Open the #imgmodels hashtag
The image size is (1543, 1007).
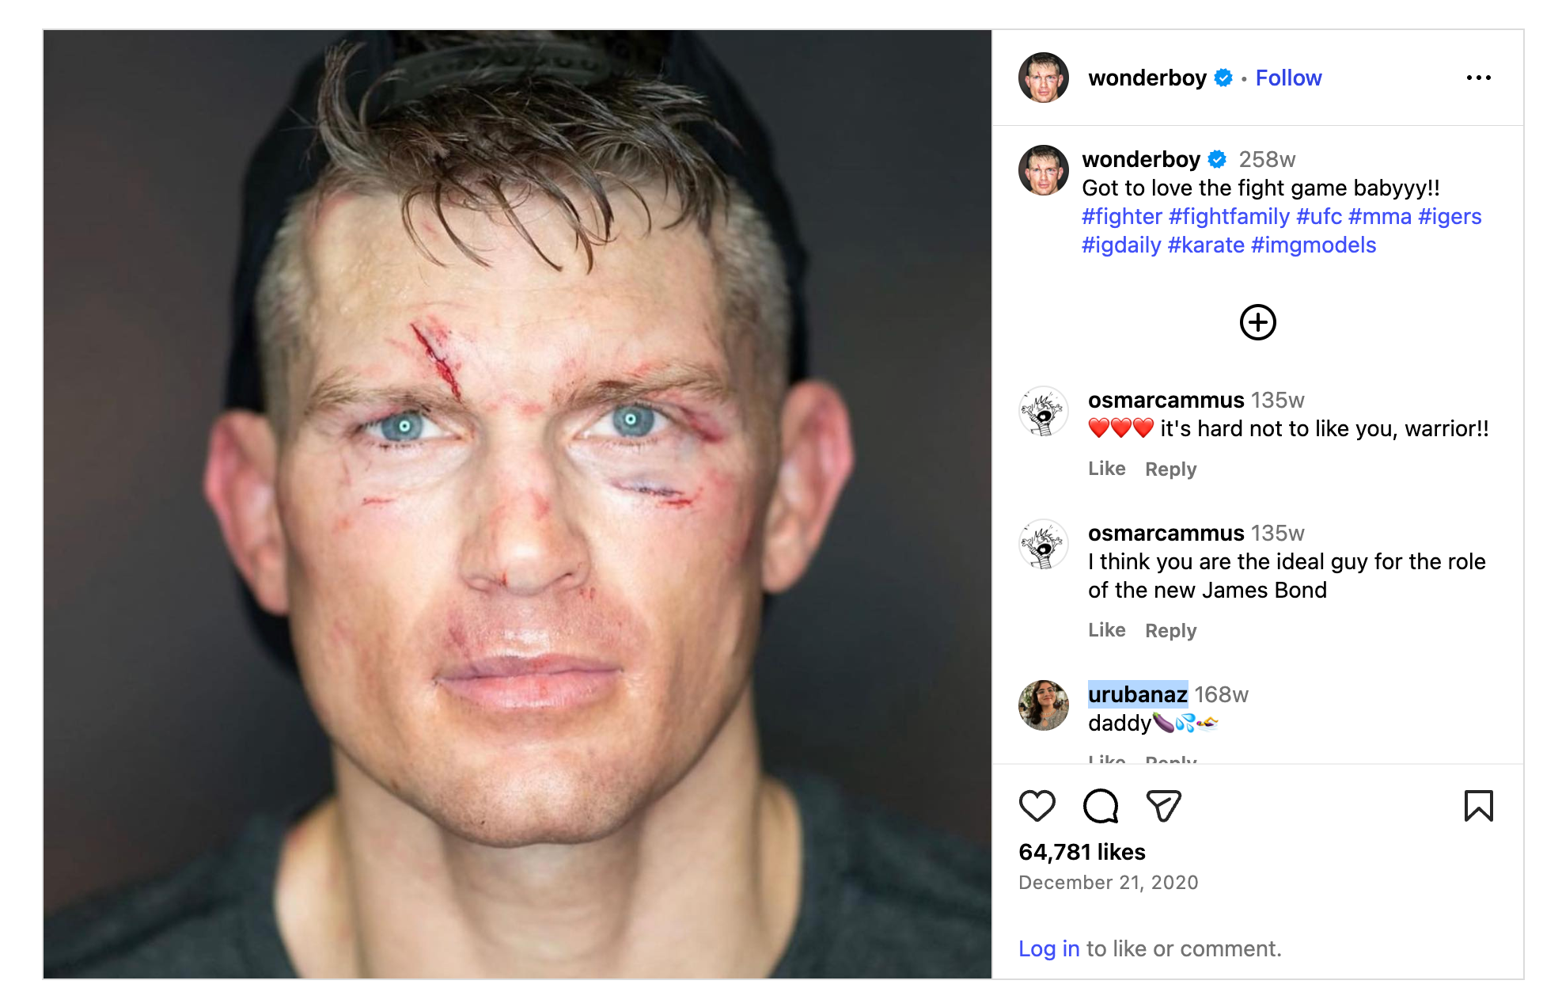[1314, 245]
